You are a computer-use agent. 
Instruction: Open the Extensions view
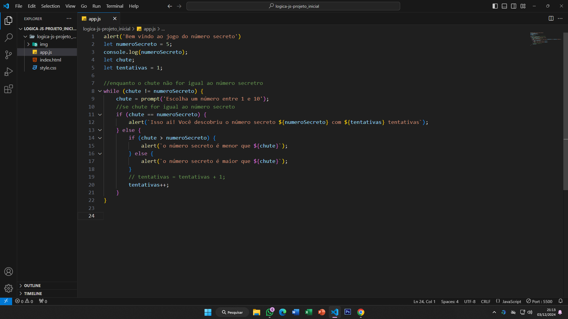point(9,89)
